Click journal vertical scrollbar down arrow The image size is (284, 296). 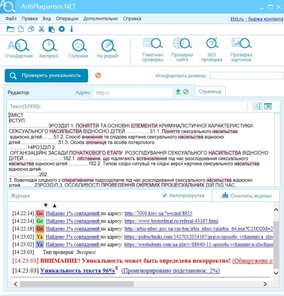[276, 273]
